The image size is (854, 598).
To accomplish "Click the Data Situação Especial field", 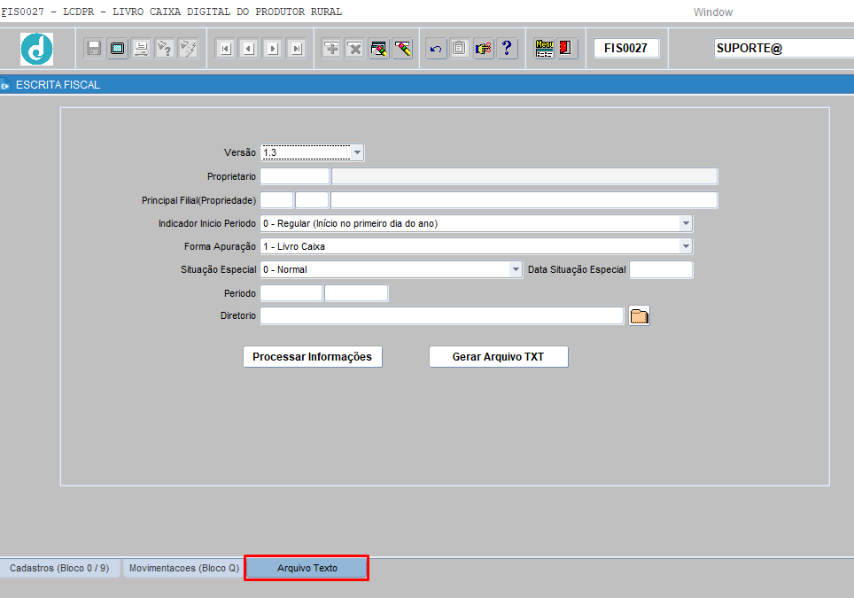I will 661,269.
